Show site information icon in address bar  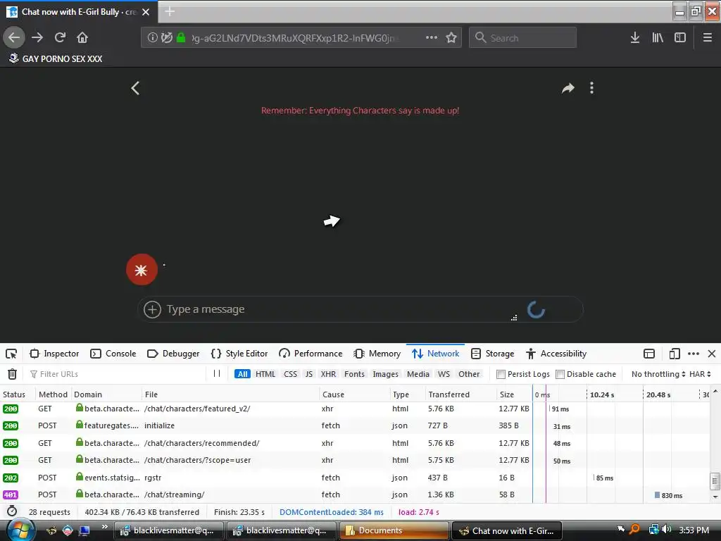click(x=152, y=38)
